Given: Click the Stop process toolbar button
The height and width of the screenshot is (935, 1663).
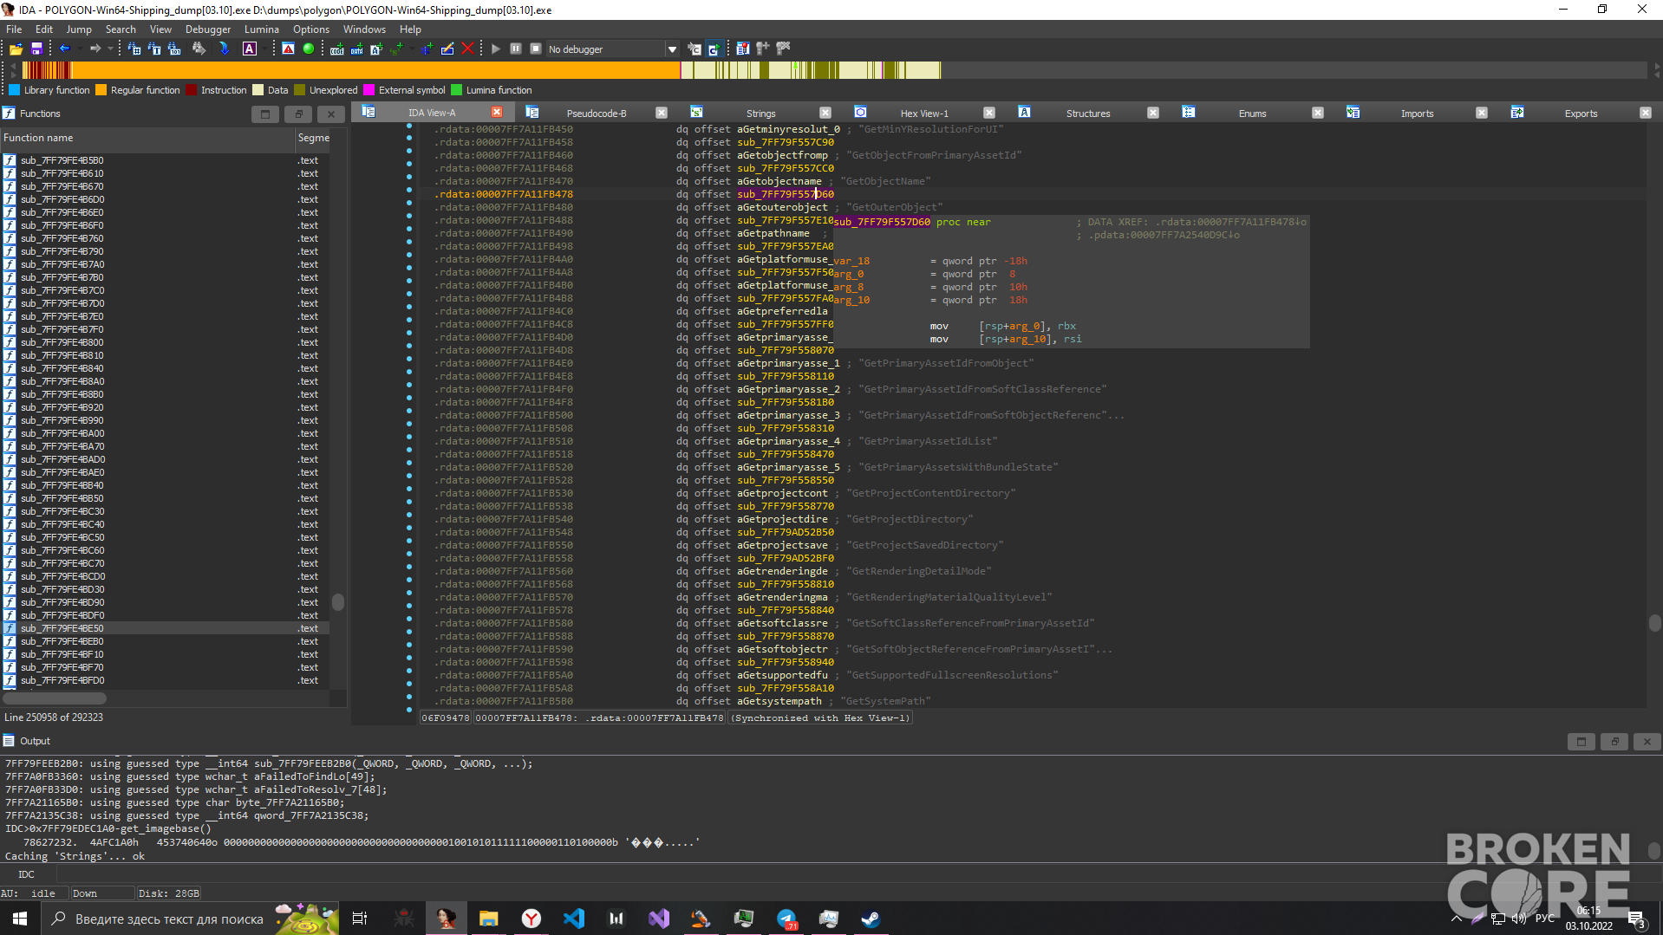Looking at the screenshot, I should [536, 49].
